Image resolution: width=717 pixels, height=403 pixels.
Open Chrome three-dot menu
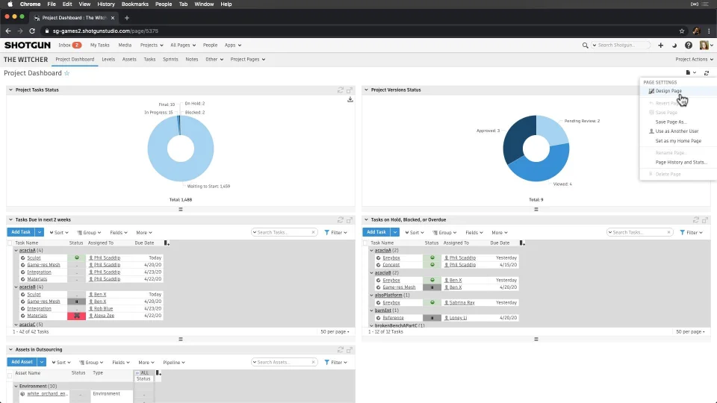pyautogui.click(x=709, y=31)
